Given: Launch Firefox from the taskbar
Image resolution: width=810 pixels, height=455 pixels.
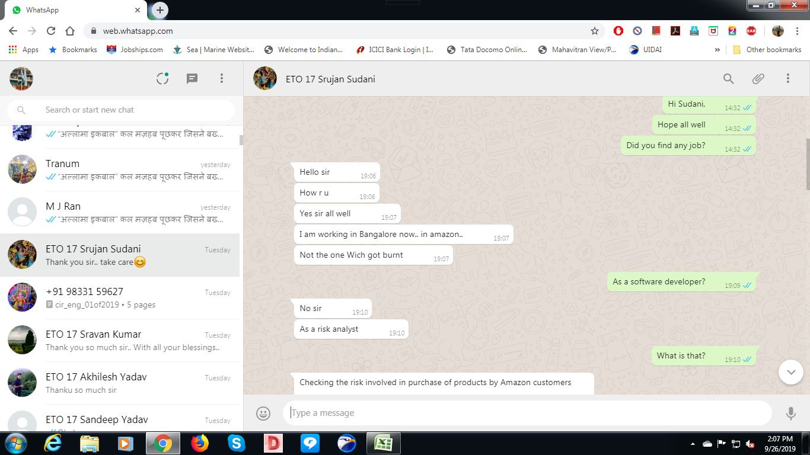Looking at the screenshot, I should (200, 443).
